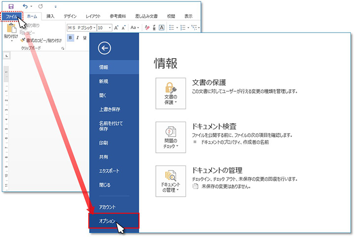This screenshot has height=238, width=355.
Task: Select the 参考資料 tab
Action: (x=118, y=16)
